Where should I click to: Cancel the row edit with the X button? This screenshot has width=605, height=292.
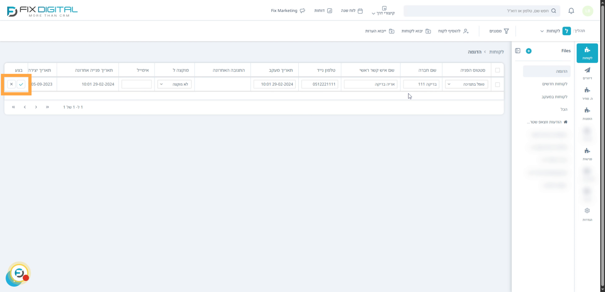tap(11, 84)
